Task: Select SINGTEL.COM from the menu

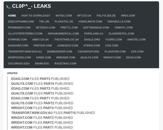Action: pyautogui.click(x=136, y=40)
